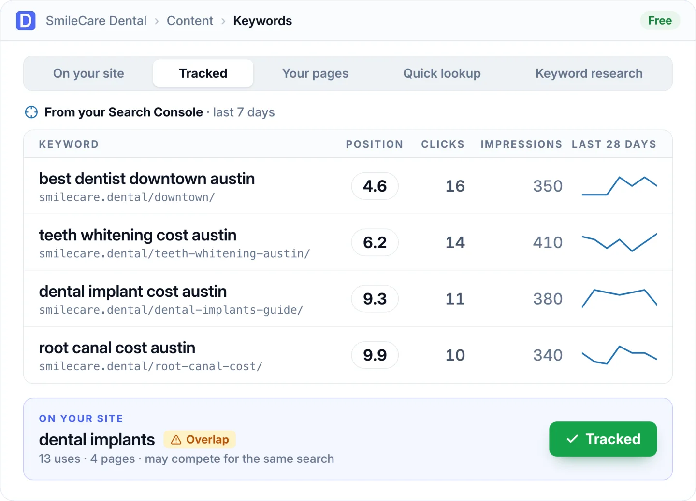This screenshot has width=696, height=501.
Task: Click the dental implants keyword heading
Action: click(x=97, y=440)
